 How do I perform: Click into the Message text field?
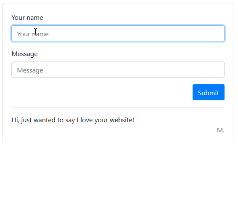118,70
